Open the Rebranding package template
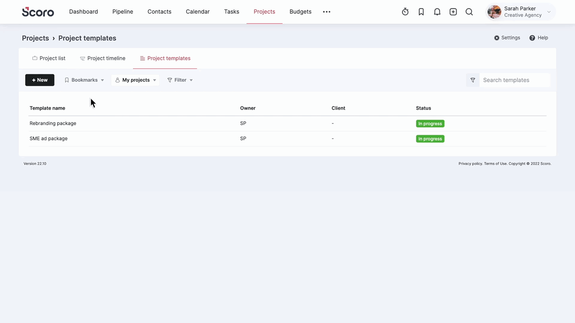Image resolution: width=575 pixels, height=323 pixels. (x=53, y=123)
